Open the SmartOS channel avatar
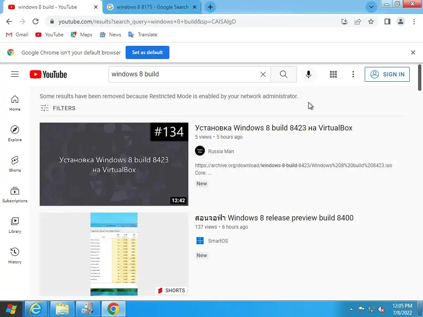The height and width of the screenshot is (317, 423). pos(200,241)
